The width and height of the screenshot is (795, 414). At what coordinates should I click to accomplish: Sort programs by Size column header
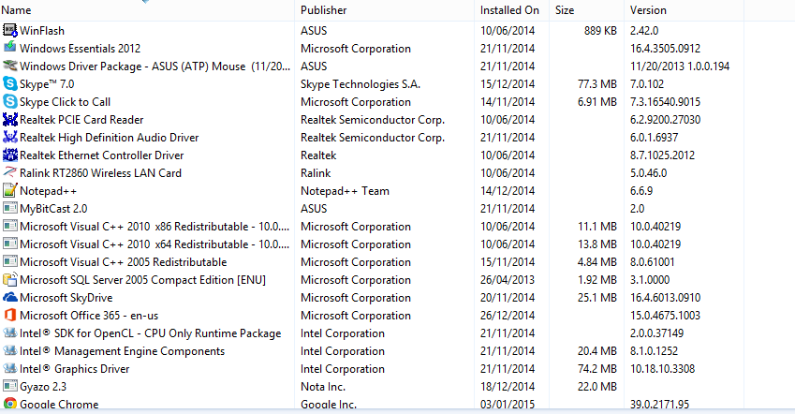tap(565, 10)
